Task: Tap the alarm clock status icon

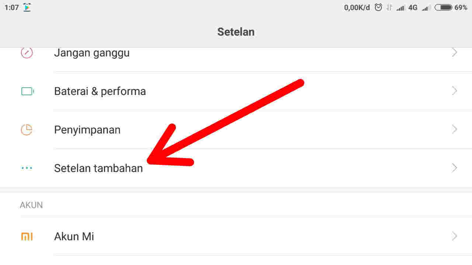Action: point(378,7)
